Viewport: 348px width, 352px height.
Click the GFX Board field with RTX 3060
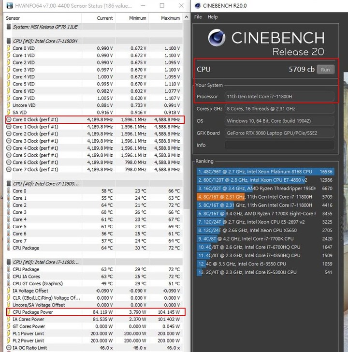(279, 133)
